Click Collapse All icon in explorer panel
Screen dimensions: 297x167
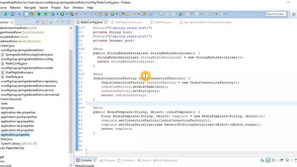coord(38,22)
